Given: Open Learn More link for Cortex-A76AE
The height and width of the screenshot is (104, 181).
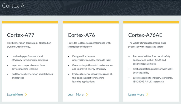Looking at the screenshot, I should (x=136, y=95).
